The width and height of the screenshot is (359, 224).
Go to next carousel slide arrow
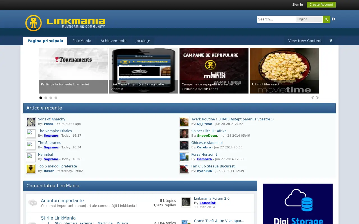pos(317,98)
